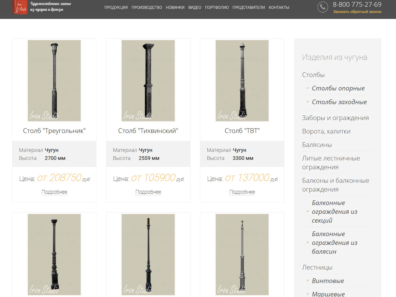The width and height of the screenshot is (396, 297).
Task: Open Ворота, калитки category
Action: point(326,131)
